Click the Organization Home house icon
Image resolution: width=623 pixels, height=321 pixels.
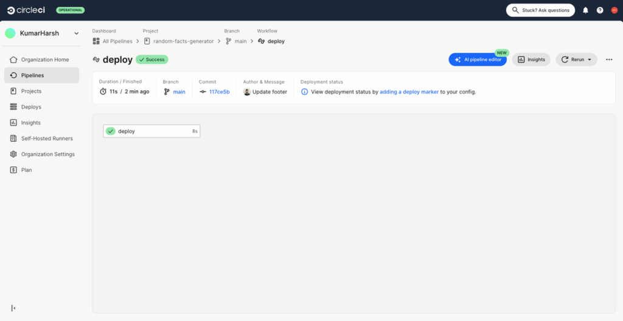(13, 60)
